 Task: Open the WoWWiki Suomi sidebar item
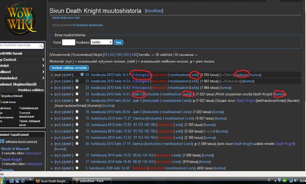point(11,53)
